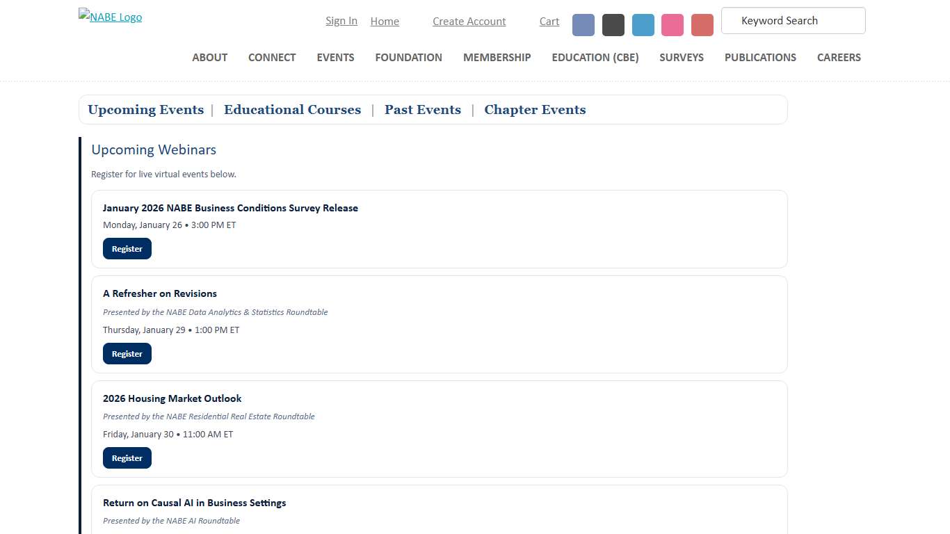Open the red YouTube social icon

pos(702,24)
